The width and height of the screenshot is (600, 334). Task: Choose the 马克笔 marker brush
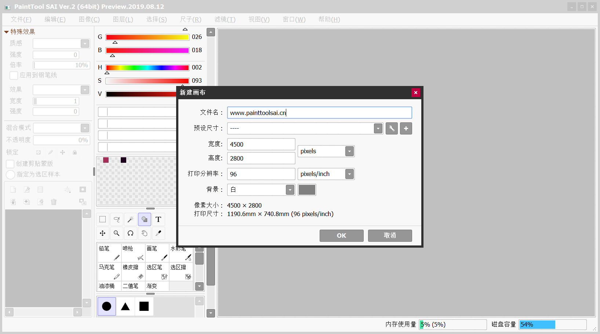(x=109, y=272)
